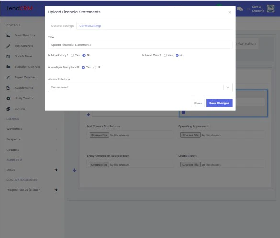The height and width of the screenshot is (238, 280).
Task: Open the Allowed file type dropdown
Action: tap(140, 87)
